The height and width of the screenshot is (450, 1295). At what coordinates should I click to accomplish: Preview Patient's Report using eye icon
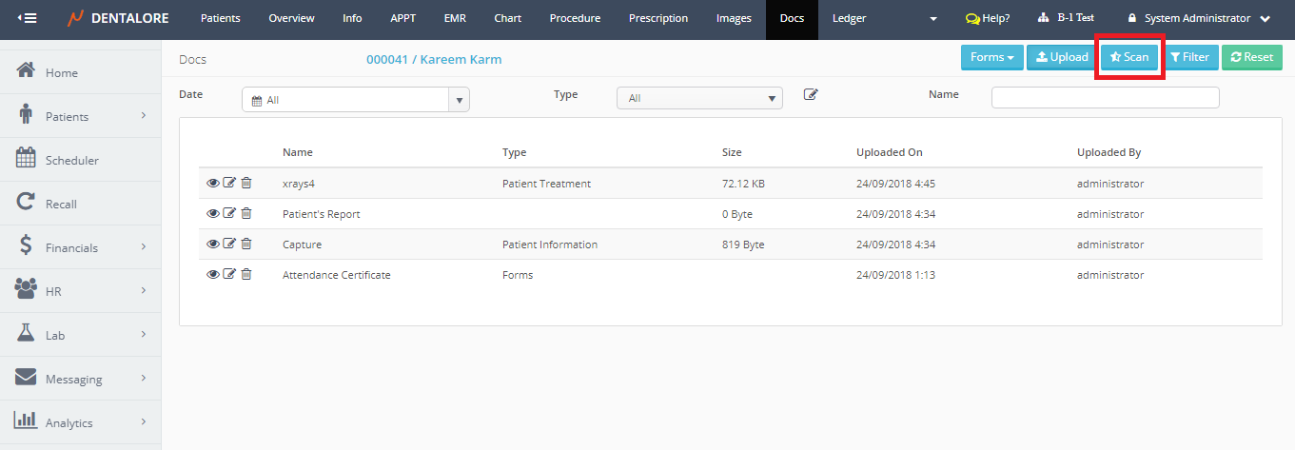(x=213, y=214)
